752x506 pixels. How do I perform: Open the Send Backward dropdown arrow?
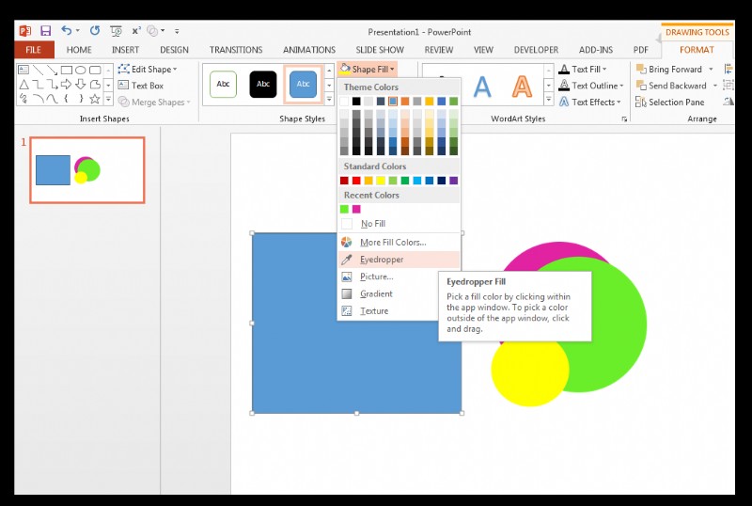(715, 86)
